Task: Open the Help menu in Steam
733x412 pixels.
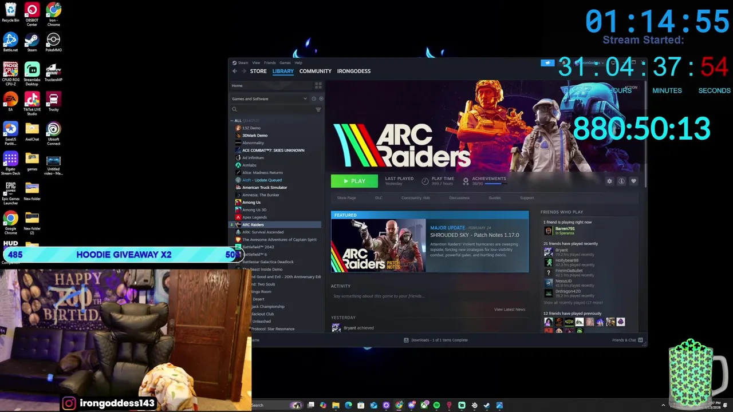Action: 298,62
